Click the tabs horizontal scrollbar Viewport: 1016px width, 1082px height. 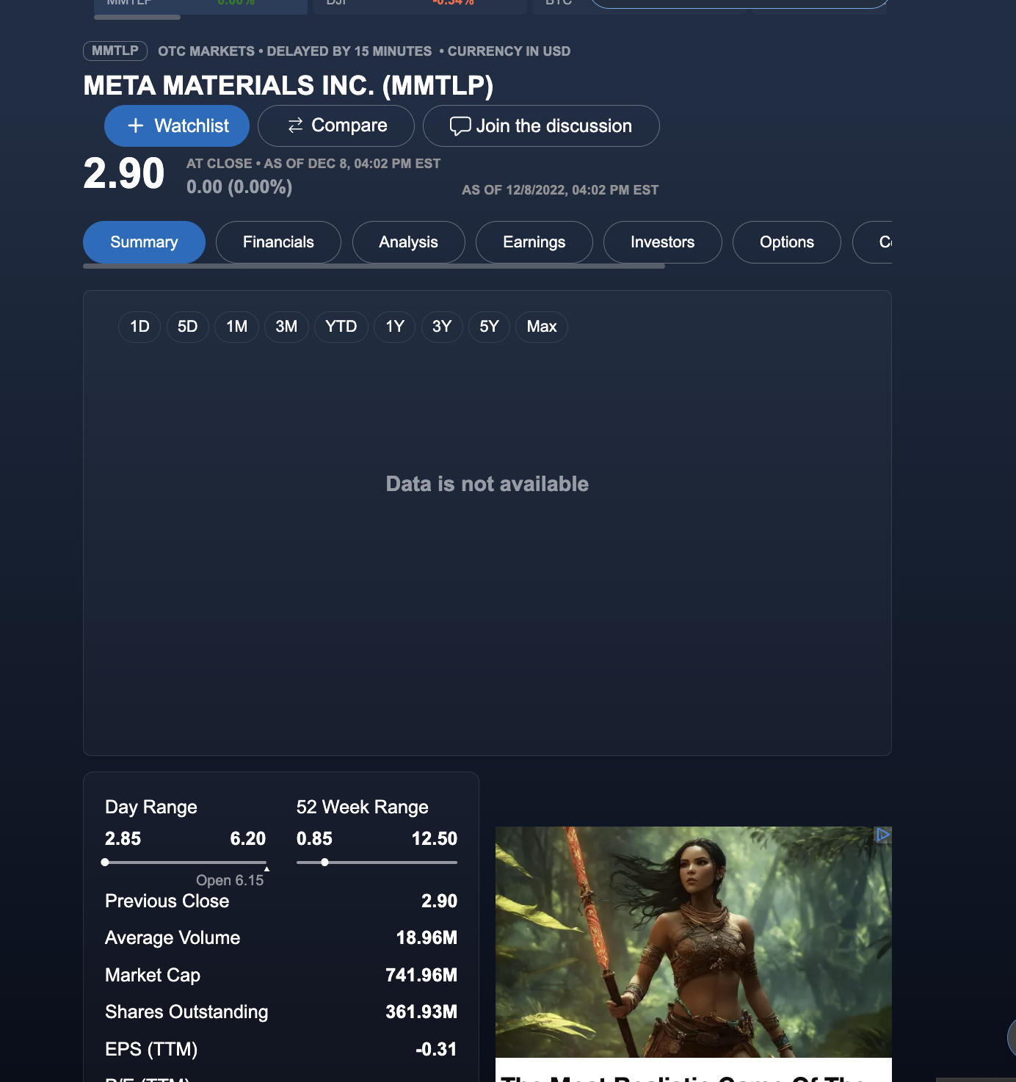point(374,266)
